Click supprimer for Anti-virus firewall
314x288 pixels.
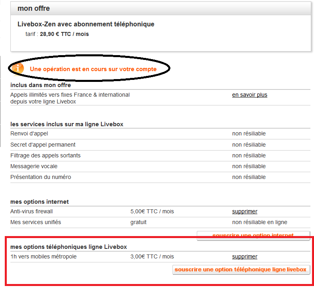pos(245,211)
